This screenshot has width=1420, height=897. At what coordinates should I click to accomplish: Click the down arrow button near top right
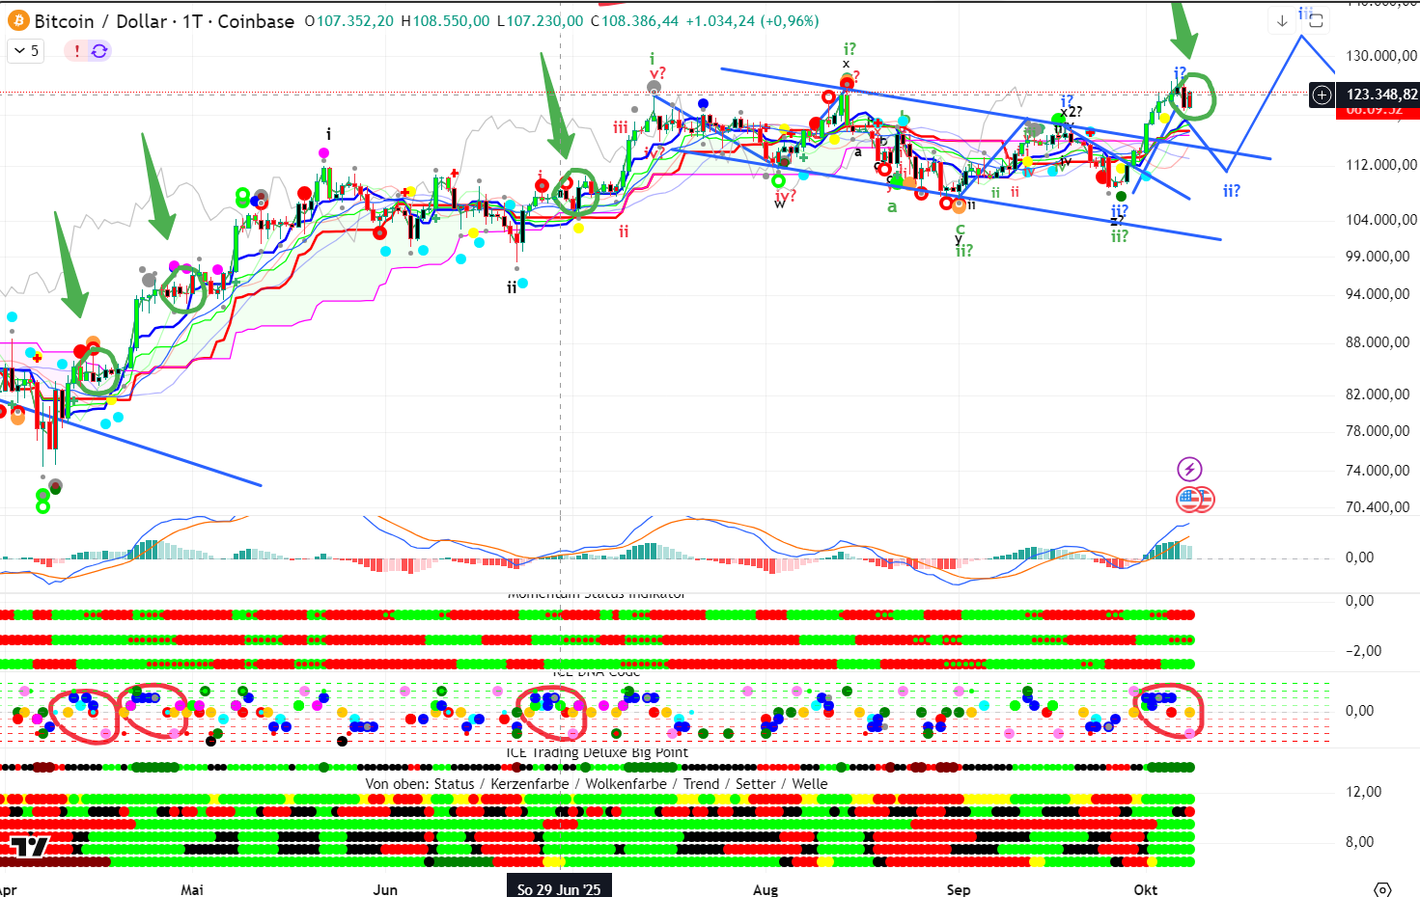click(x=1282, y=20)
